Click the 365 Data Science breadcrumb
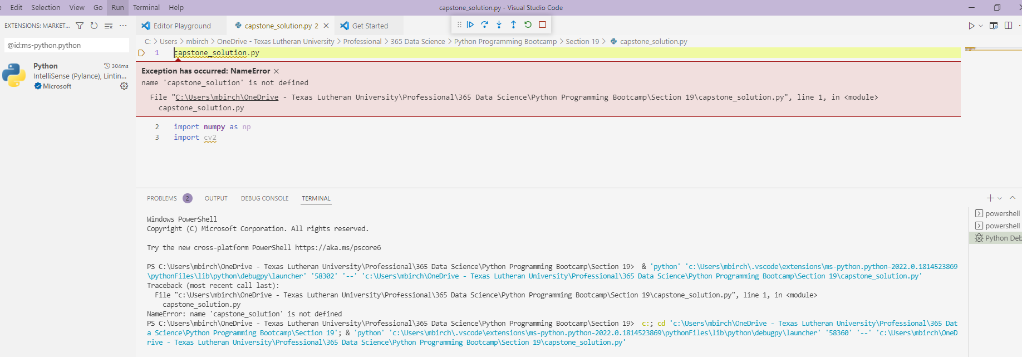 click(x=417, y=42)
